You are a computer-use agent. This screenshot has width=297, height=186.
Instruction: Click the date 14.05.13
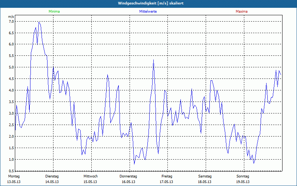point(52,182)
